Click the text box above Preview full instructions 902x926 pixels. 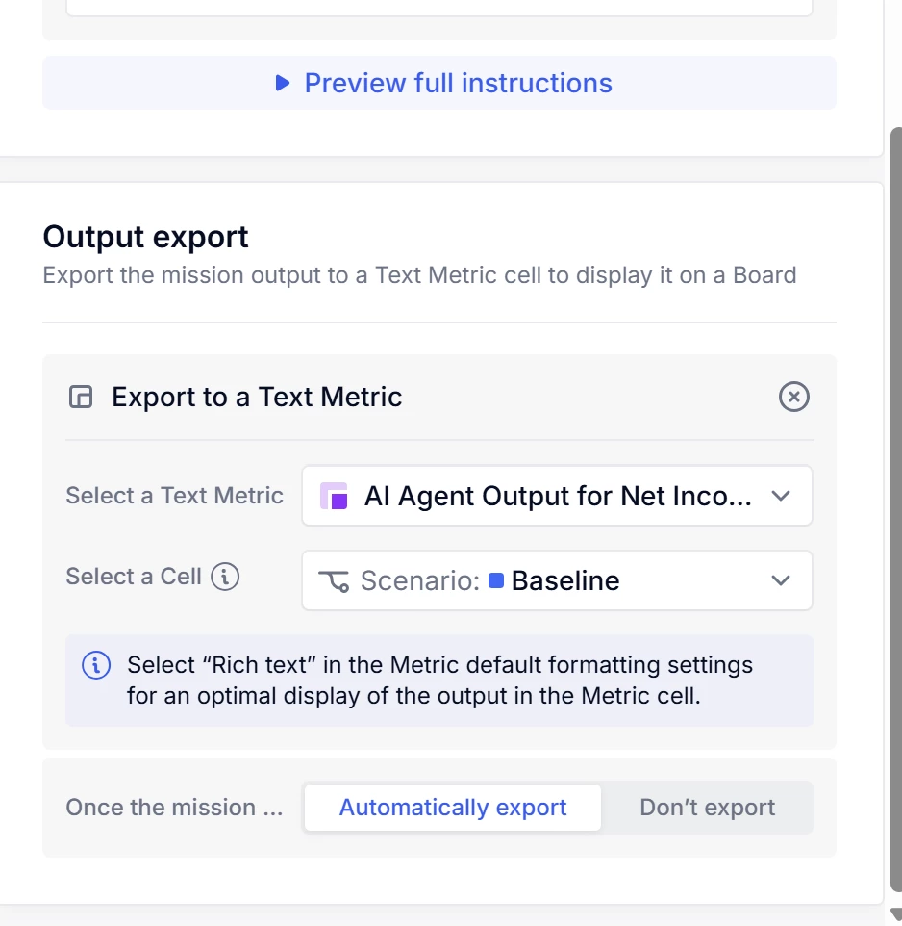pos(439,6)
